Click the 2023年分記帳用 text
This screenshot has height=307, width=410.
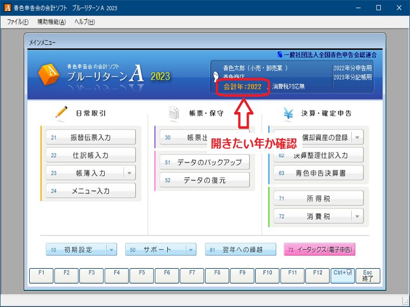352,77
